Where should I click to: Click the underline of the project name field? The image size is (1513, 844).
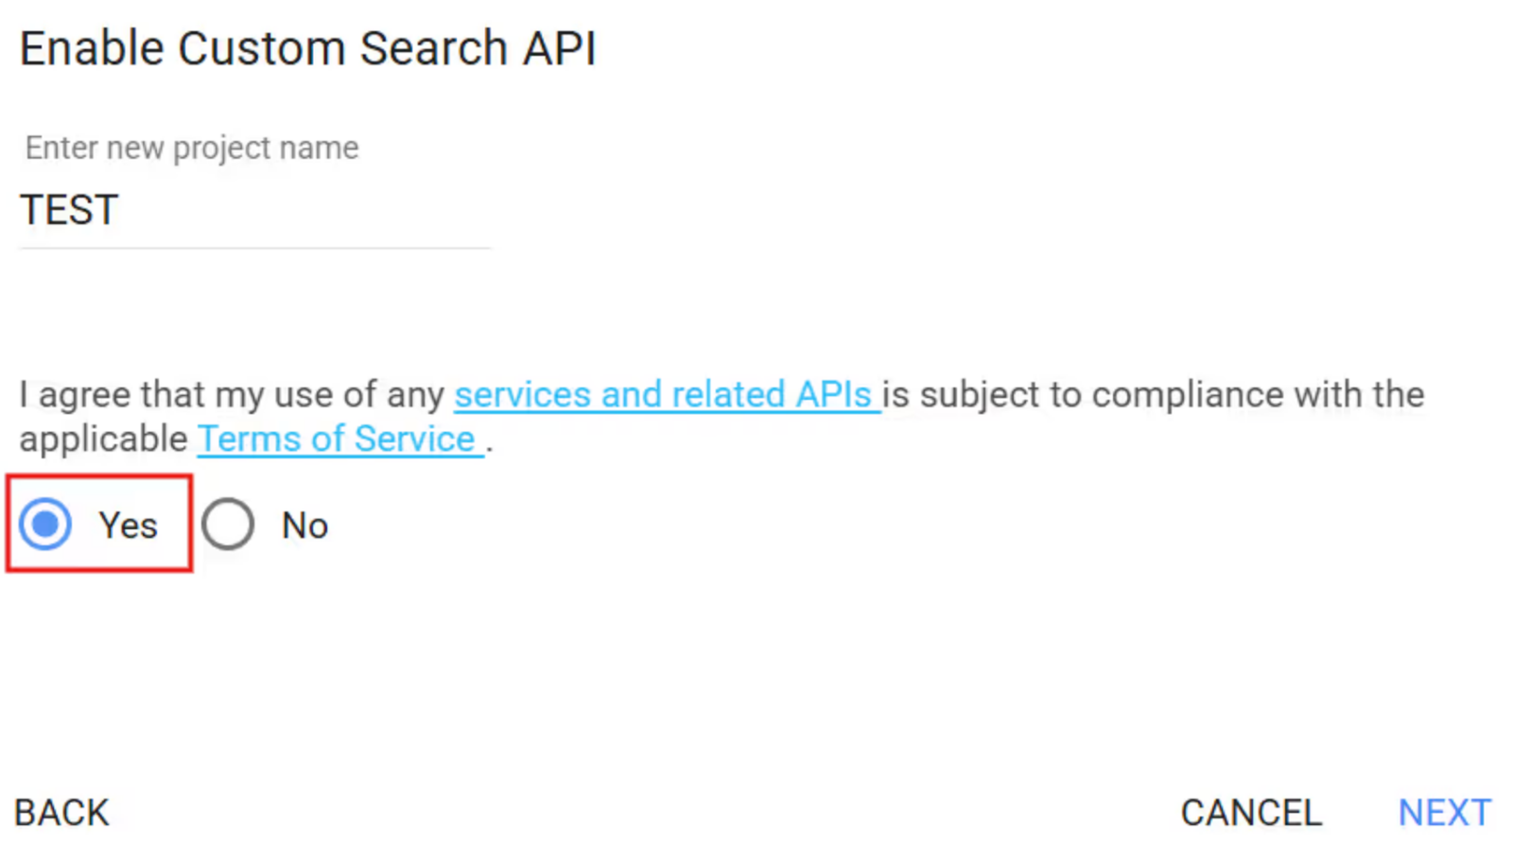254,248
